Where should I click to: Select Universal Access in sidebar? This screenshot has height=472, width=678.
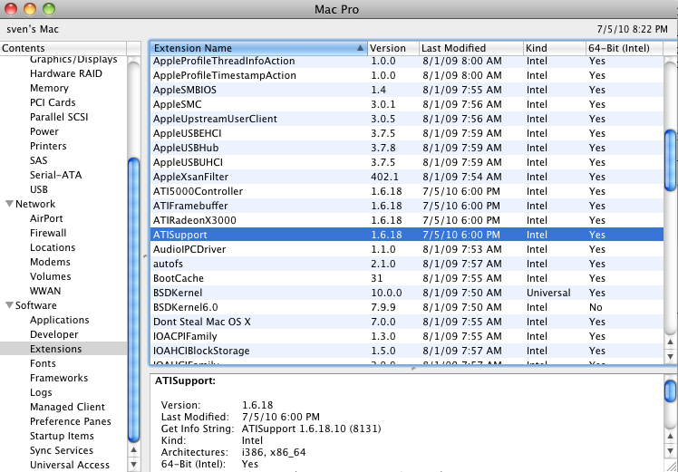click(70, 465)
